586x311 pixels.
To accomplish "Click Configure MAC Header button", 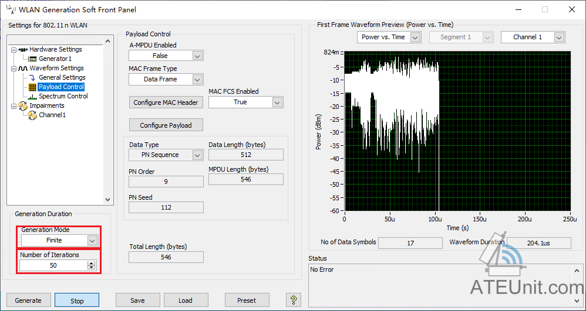I will [166, 102].
